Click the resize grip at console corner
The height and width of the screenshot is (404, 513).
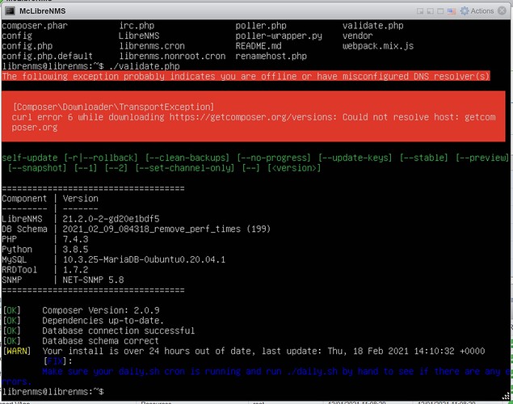coord(506,395)
